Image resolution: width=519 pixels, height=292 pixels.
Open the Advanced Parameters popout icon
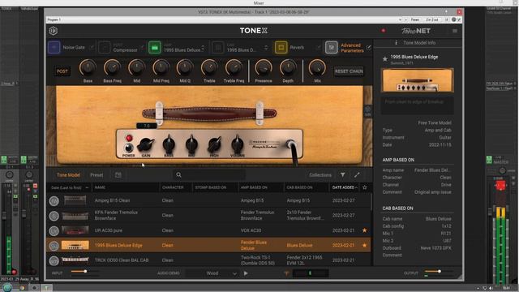pos(368,47)
